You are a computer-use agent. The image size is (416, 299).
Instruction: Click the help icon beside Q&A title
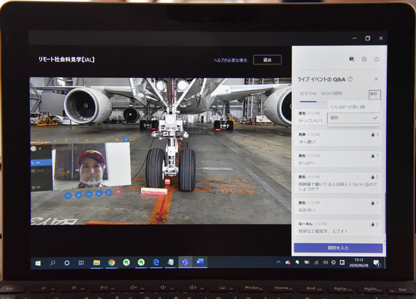point(350,79)
